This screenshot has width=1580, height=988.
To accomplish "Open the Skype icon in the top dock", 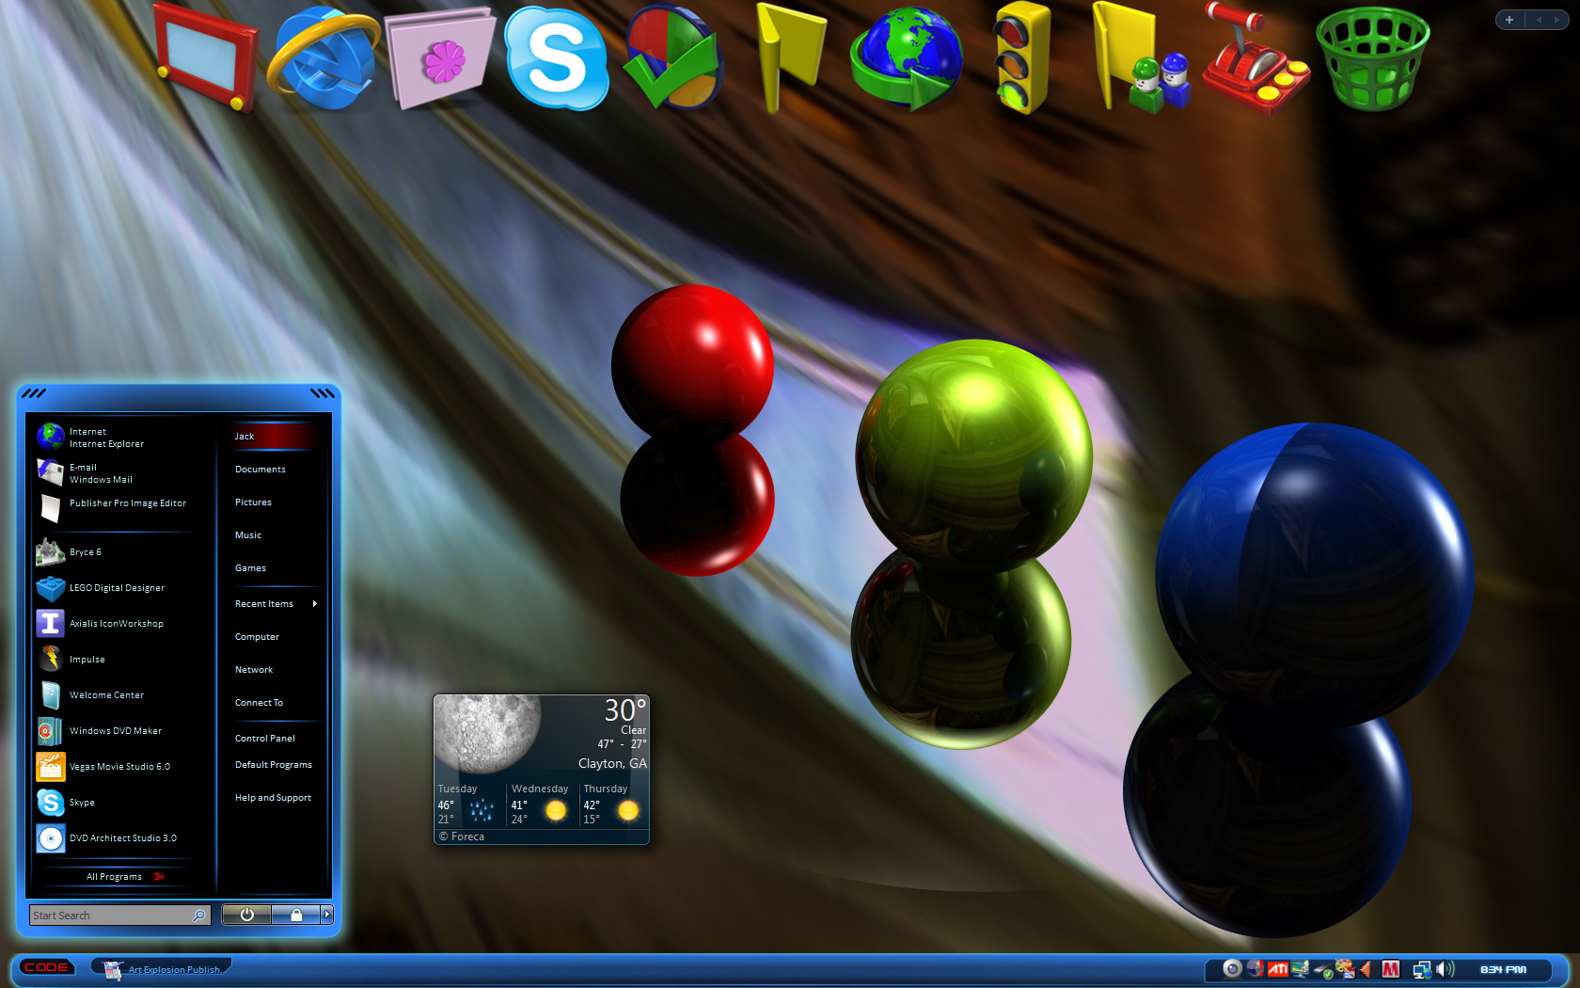I will [557, 59].
